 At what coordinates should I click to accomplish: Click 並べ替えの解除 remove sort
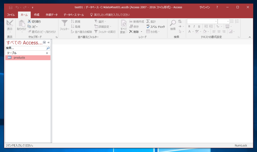pos(81,32)
